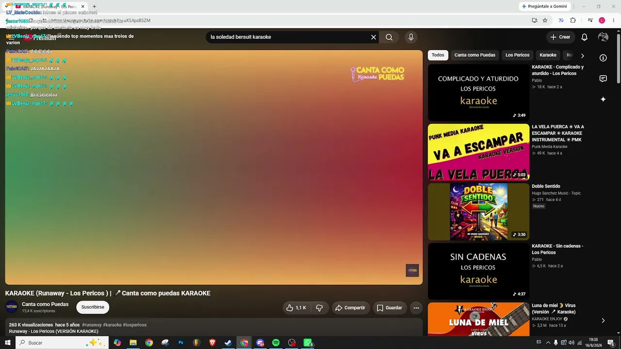Submit search with the magnifier icon
Image resolution: width=621 pixels, height=349 pixels.
coord(389,37)
